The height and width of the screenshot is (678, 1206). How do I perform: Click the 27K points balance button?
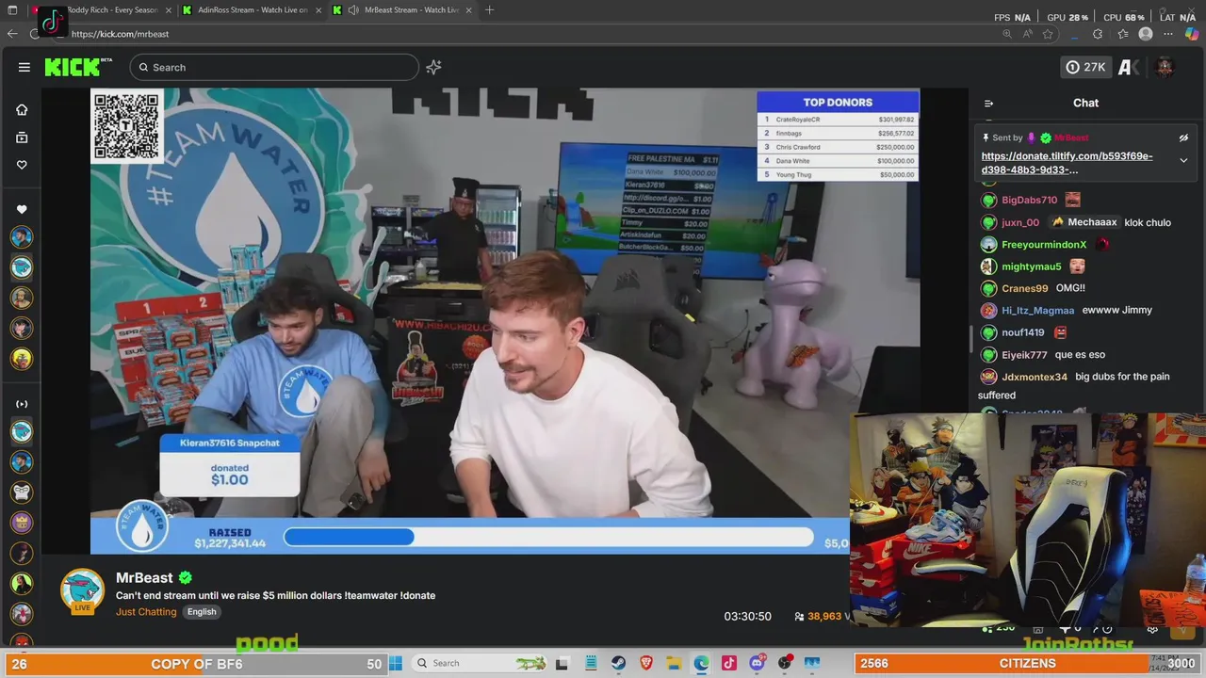click(1084, 67)
